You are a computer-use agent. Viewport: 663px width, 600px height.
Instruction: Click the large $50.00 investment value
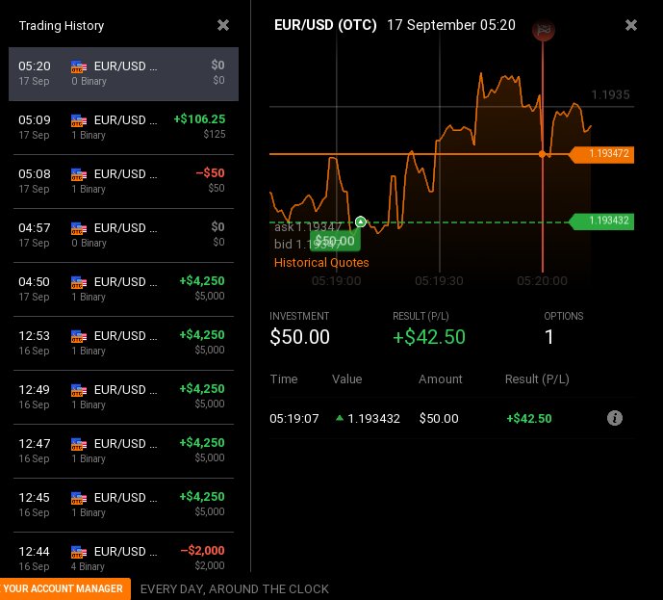(299, 337)
